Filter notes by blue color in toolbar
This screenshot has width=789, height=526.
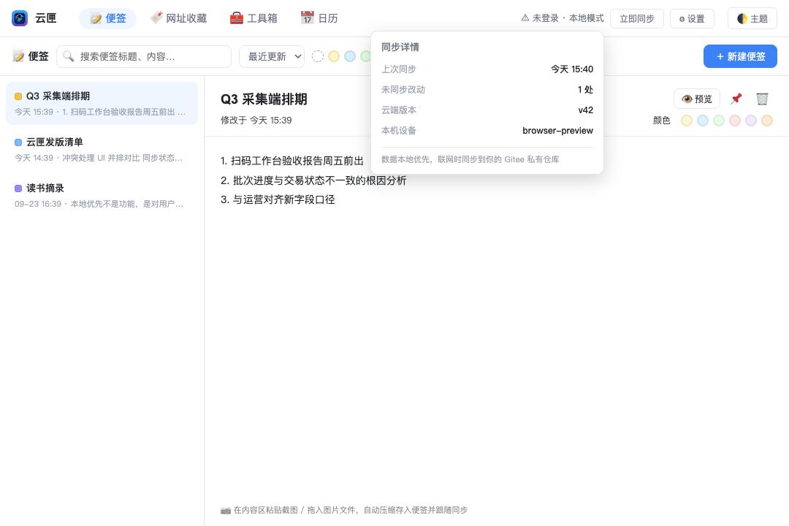[350, 56]
